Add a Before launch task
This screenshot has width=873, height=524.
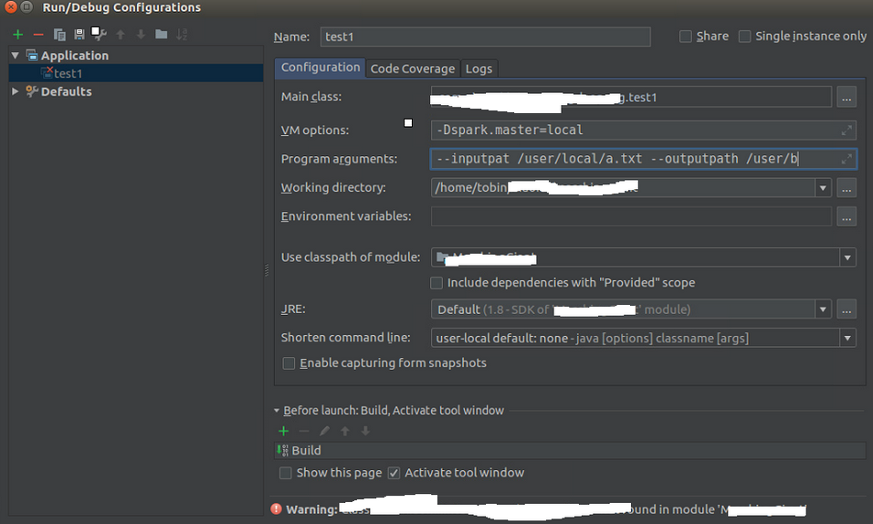point(283,431)
